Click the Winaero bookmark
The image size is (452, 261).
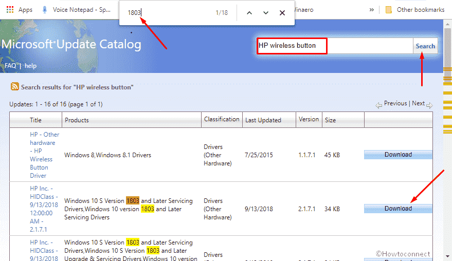click(x=304, y=10)
